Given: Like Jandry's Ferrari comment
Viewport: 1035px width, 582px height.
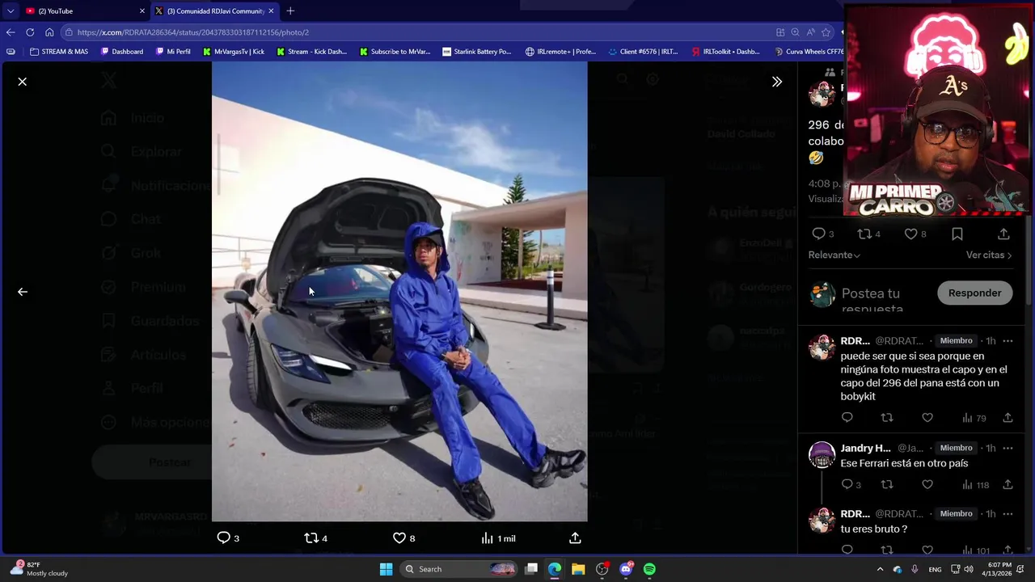Looking at the screenshot, I should (927, 484).
